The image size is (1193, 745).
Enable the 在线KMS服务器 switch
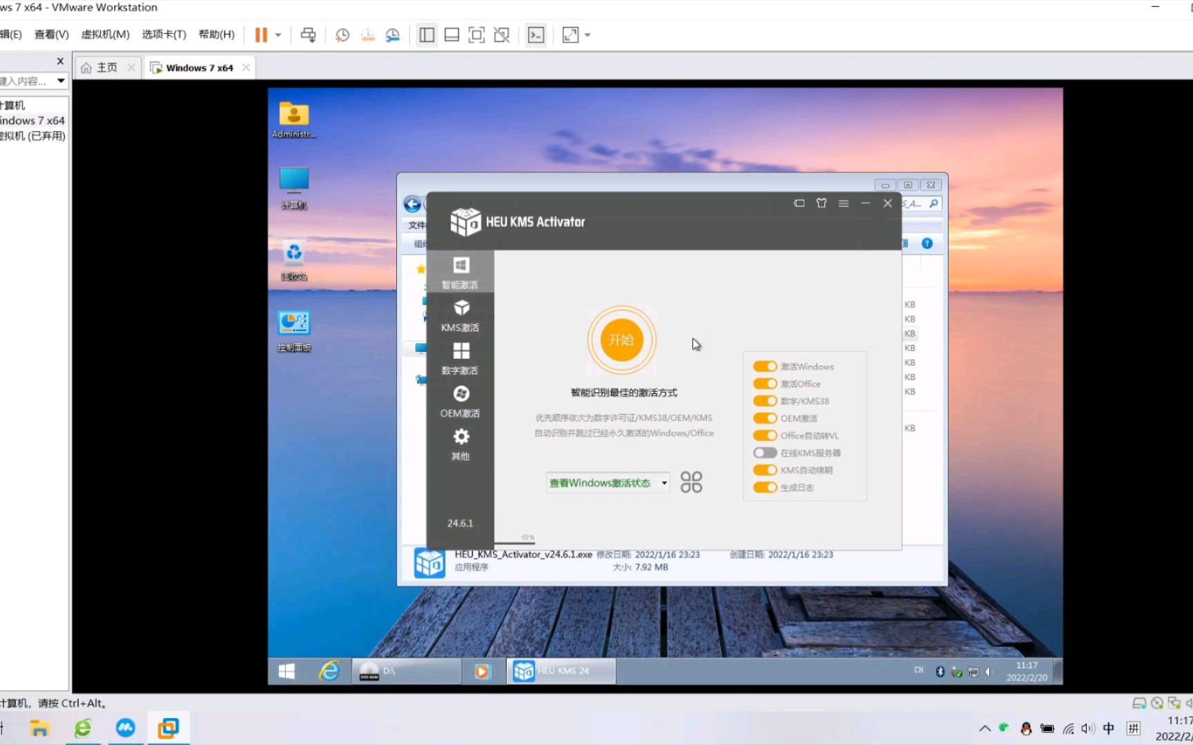(x=764, y=453)
